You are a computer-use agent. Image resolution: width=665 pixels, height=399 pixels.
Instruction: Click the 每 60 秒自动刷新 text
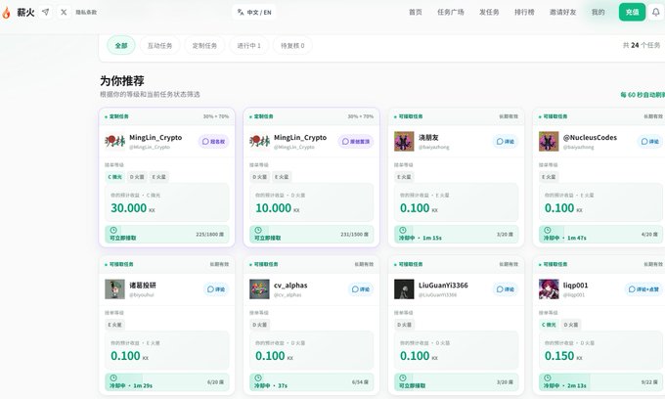coord(643,95)
